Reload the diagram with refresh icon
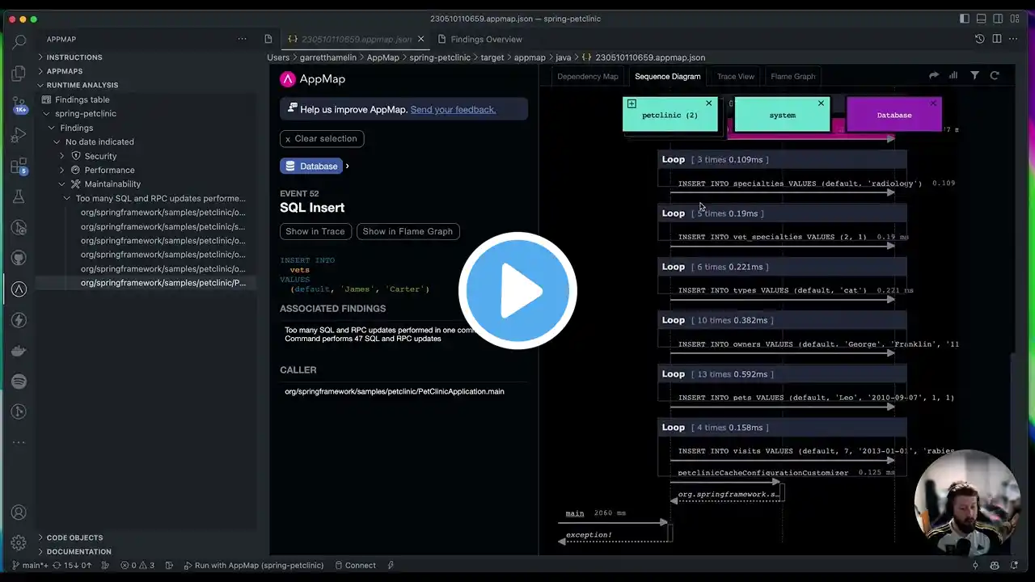 [x=995, y=75]
